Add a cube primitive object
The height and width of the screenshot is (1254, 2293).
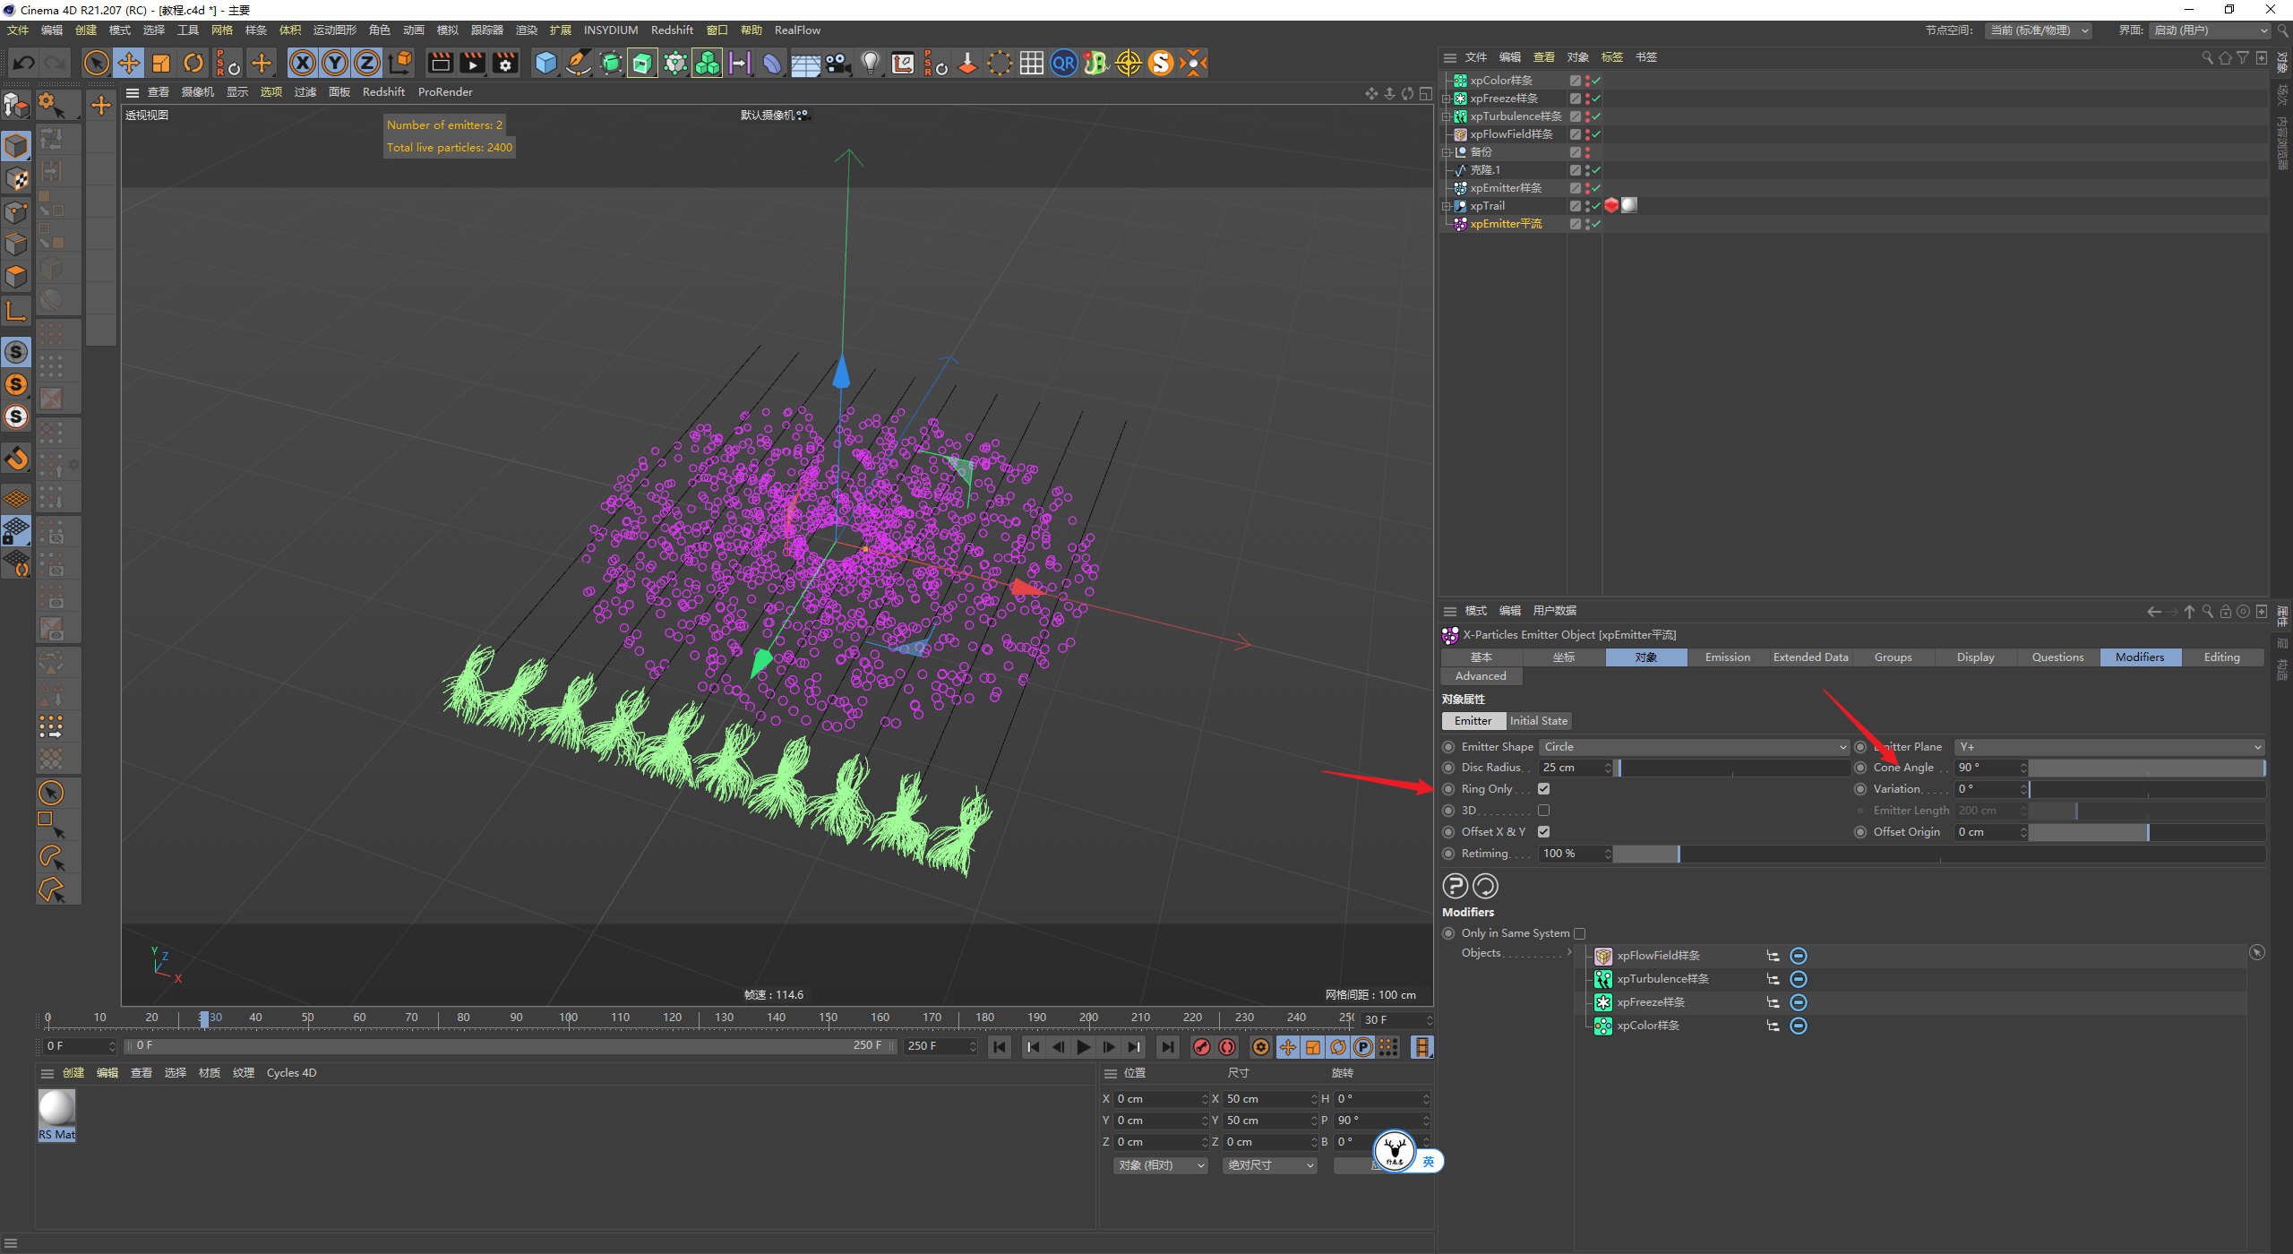pyautogui.click(x=545, y=63)
